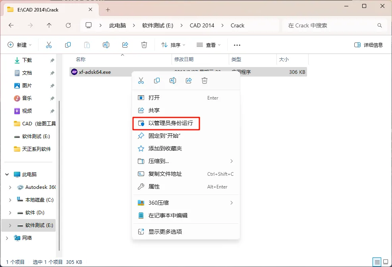Screen dimensions: 392x267
Task: Expand the 软件 (D:) tree node
Action: click(x=10, y=213)
